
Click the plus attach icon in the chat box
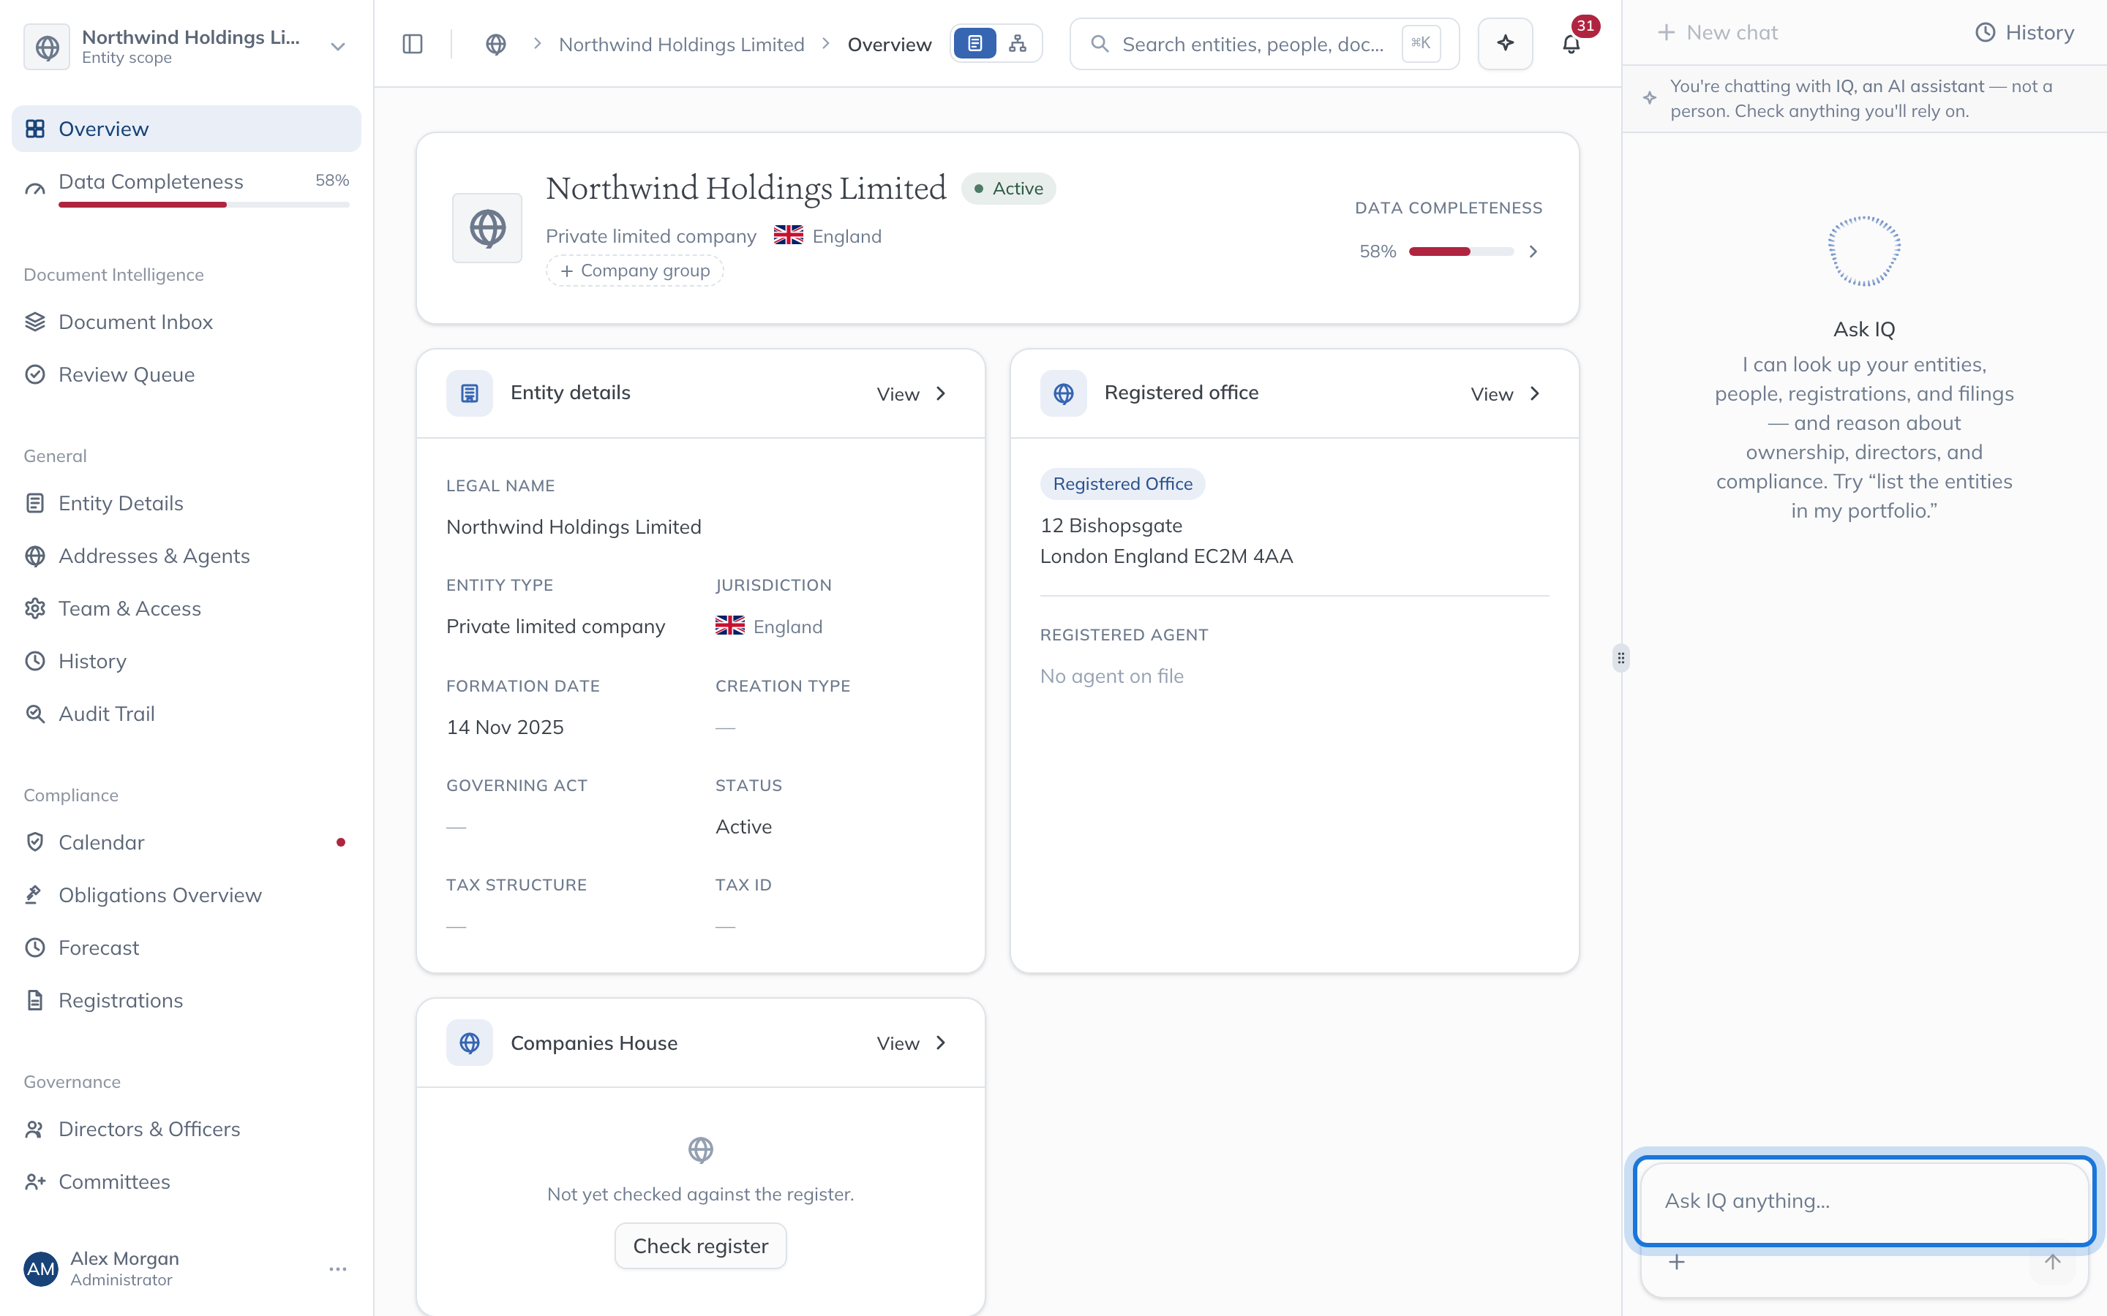point(1677,1262)
